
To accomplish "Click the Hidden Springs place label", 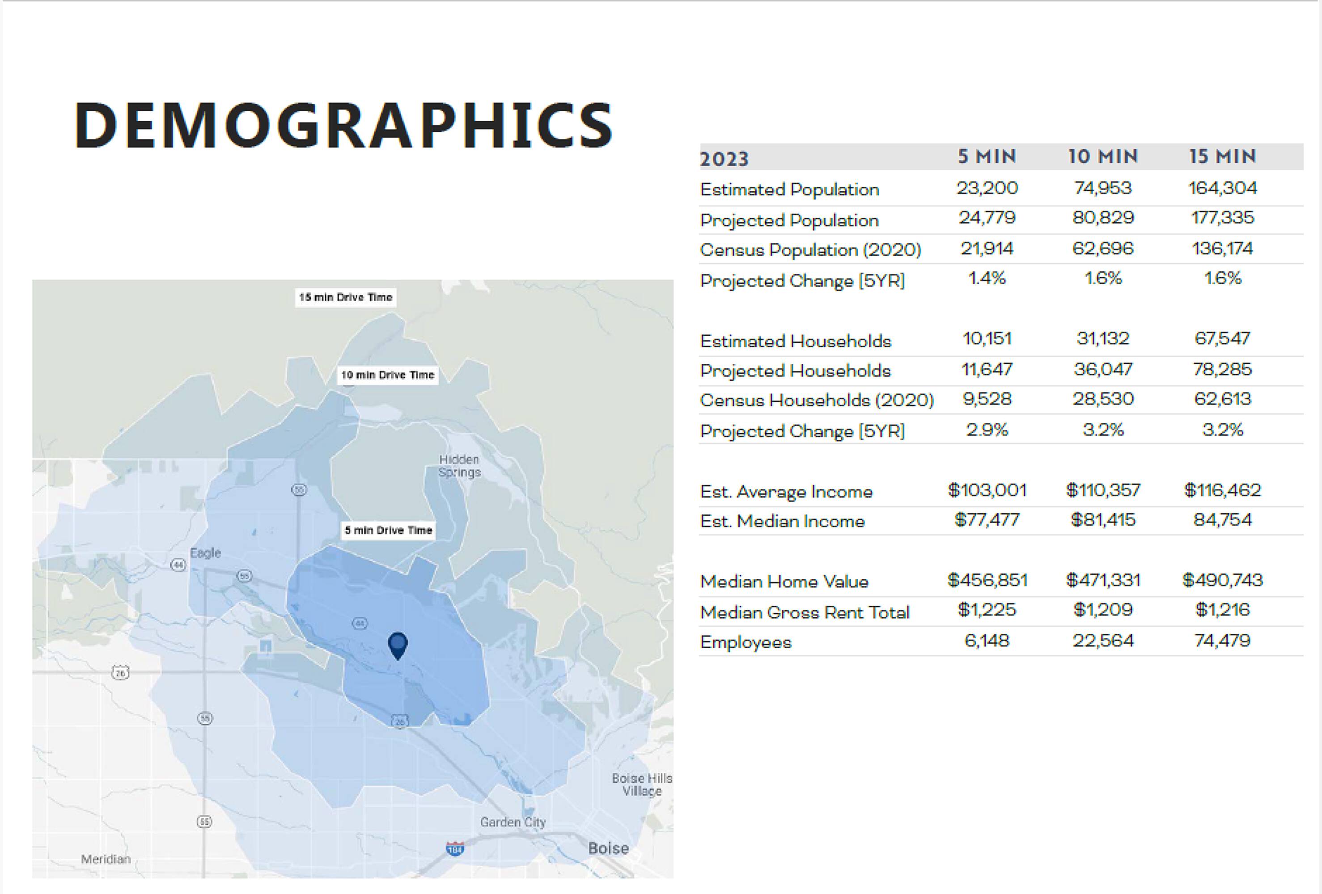I will pyautogui.click(x=460, y=466).
